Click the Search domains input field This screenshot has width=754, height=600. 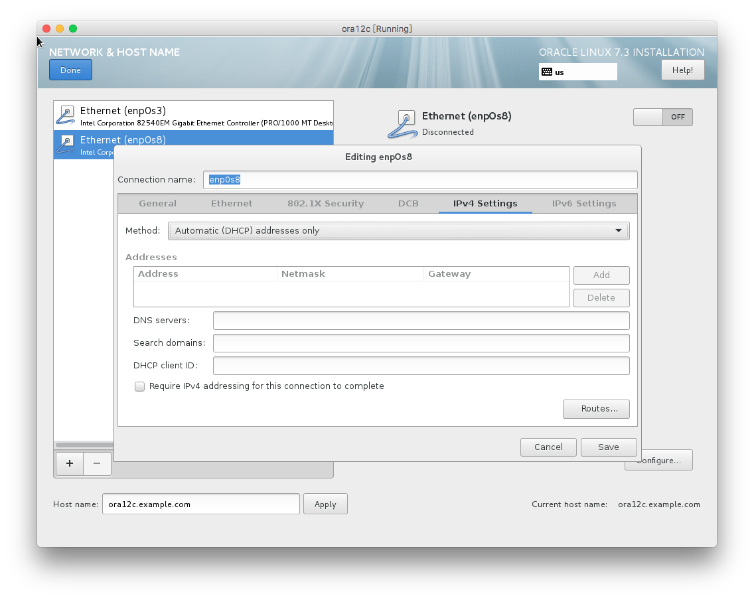tap(421, 343)
